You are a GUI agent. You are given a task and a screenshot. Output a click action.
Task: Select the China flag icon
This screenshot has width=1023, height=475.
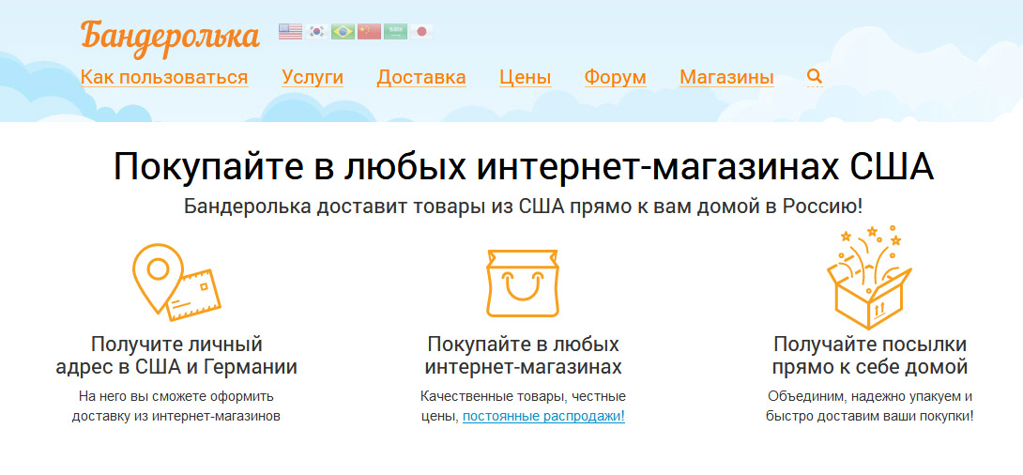[369, 31]
